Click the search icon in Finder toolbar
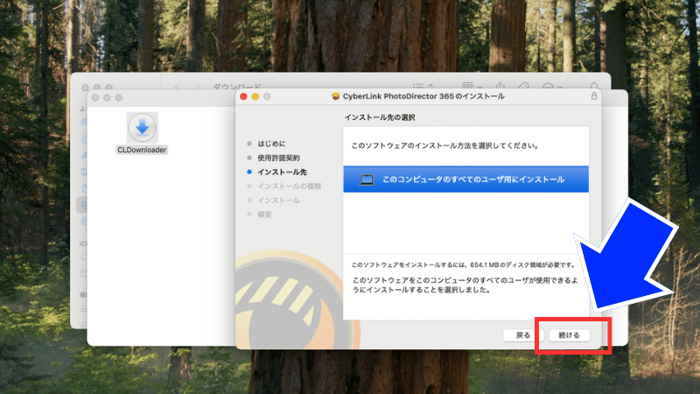This screenshot has width=700, height=394. (x=594, y=85)
